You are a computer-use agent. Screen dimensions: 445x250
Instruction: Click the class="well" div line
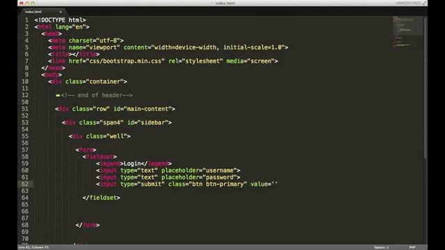point(99,136)
